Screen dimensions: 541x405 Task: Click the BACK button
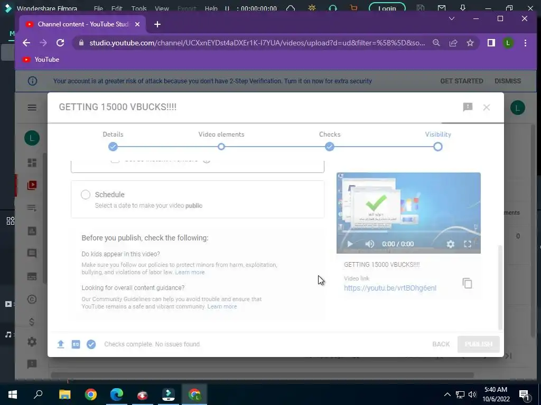[441, 344]
